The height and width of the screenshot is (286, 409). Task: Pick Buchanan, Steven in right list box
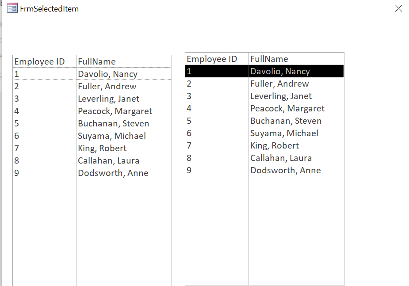(x=286, y=121)
